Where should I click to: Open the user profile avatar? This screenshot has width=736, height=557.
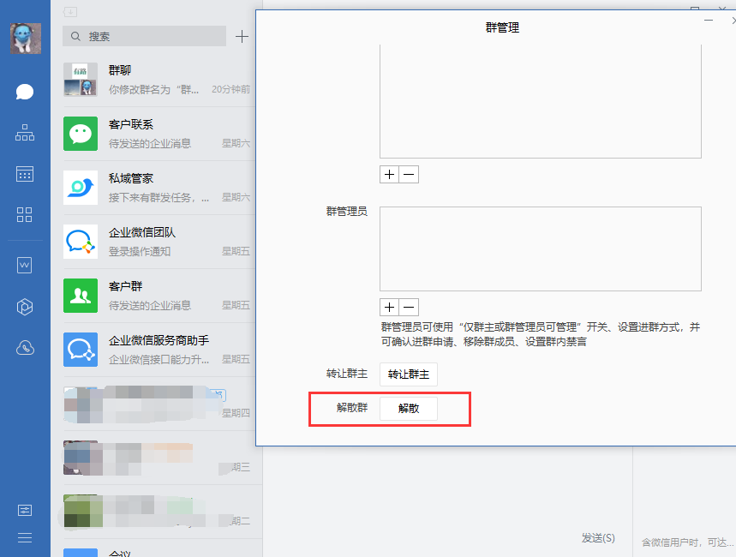pyautogui.click(x=26, y=39)
